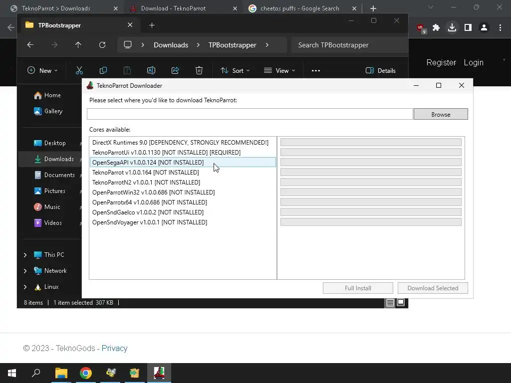The image size is (511, 383).
Task: Open a new Chrome tab
Action: (373, 8)
